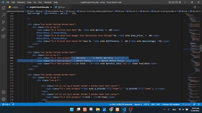Viewport: 202px width, 113px height.
Task: Open Run and Debug view
Action: click(x=3, y=29)
